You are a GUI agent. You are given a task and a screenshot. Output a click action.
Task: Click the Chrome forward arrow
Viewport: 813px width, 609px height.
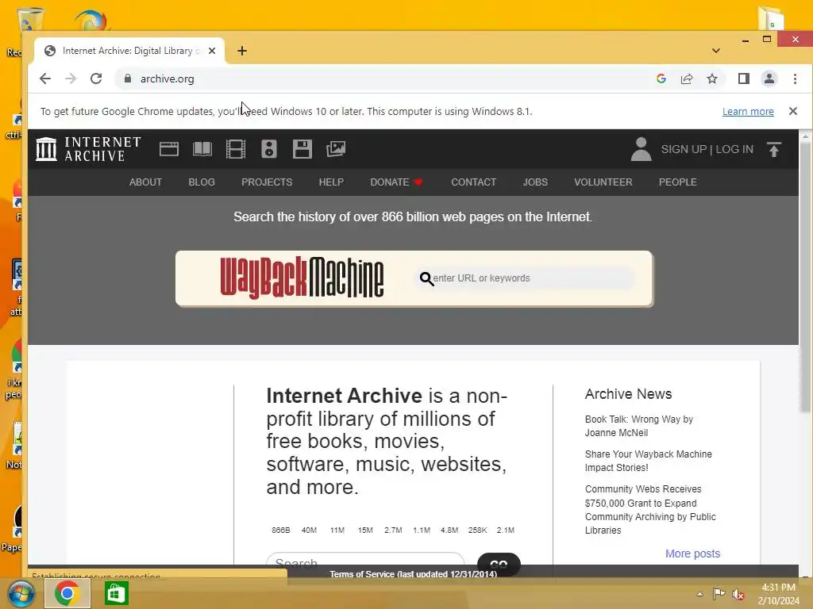71,79
